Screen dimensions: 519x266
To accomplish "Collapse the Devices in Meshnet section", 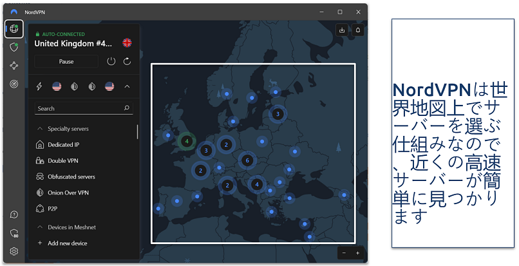I will point(41,227).
